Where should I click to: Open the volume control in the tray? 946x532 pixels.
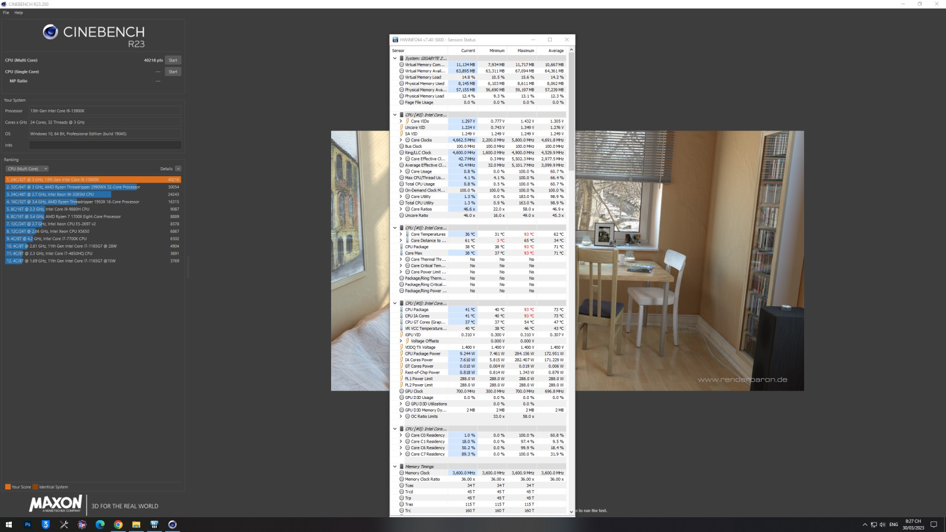(883, 524)
